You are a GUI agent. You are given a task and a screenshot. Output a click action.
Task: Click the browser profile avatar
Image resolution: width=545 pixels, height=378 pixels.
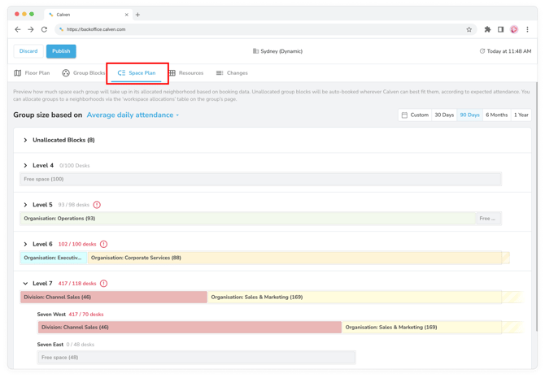pyautogui.click(x=514, y=29)
